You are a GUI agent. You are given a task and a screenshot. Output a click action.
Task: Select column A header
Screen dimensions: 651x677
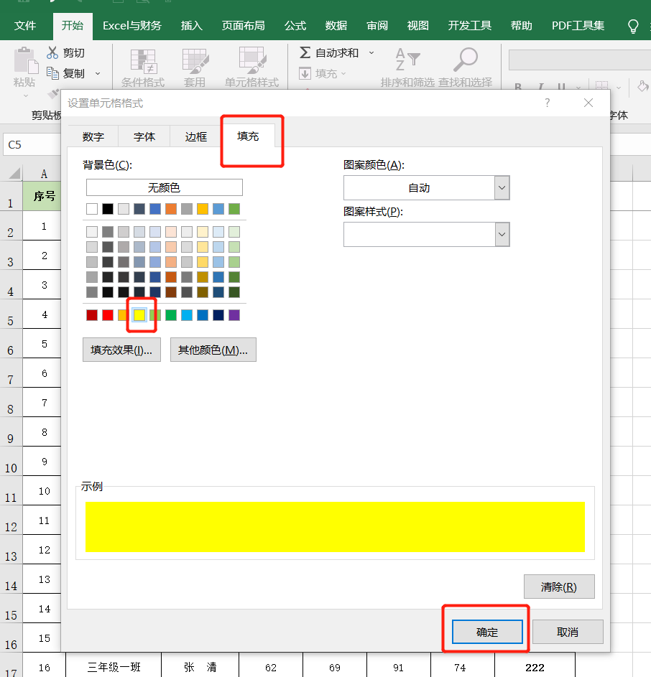pos(42,174)
